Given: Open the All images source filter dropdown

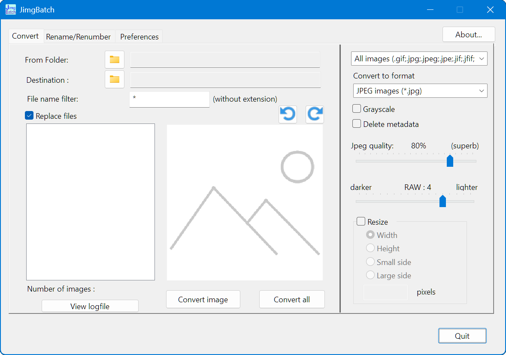Looking at the screenshot, I should (419, 59).
